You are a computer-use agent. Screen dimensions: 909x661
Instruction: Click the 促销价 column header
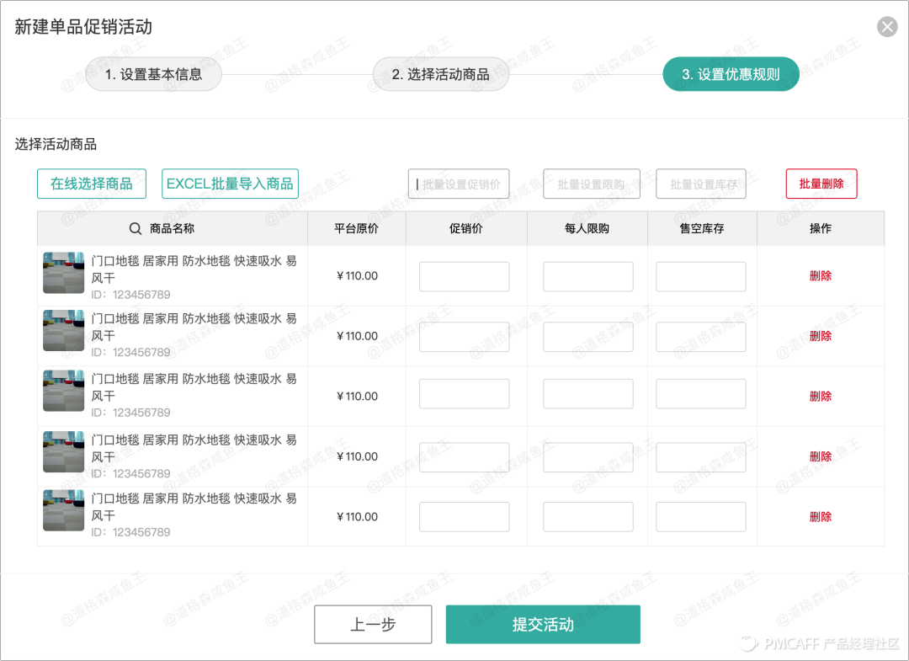(466, 228)
